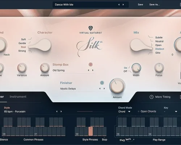
Task: Switch doubling Off next to Width
Action: point(125,71)
